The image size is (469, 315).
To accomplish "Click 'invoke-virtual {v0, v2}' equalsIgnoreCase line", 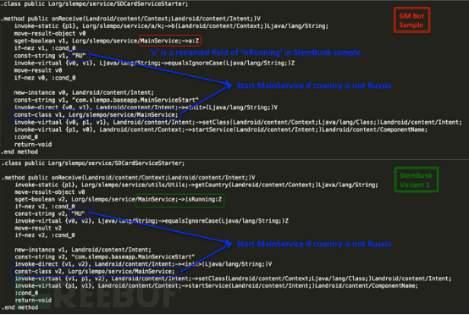I will pos(152,221).
